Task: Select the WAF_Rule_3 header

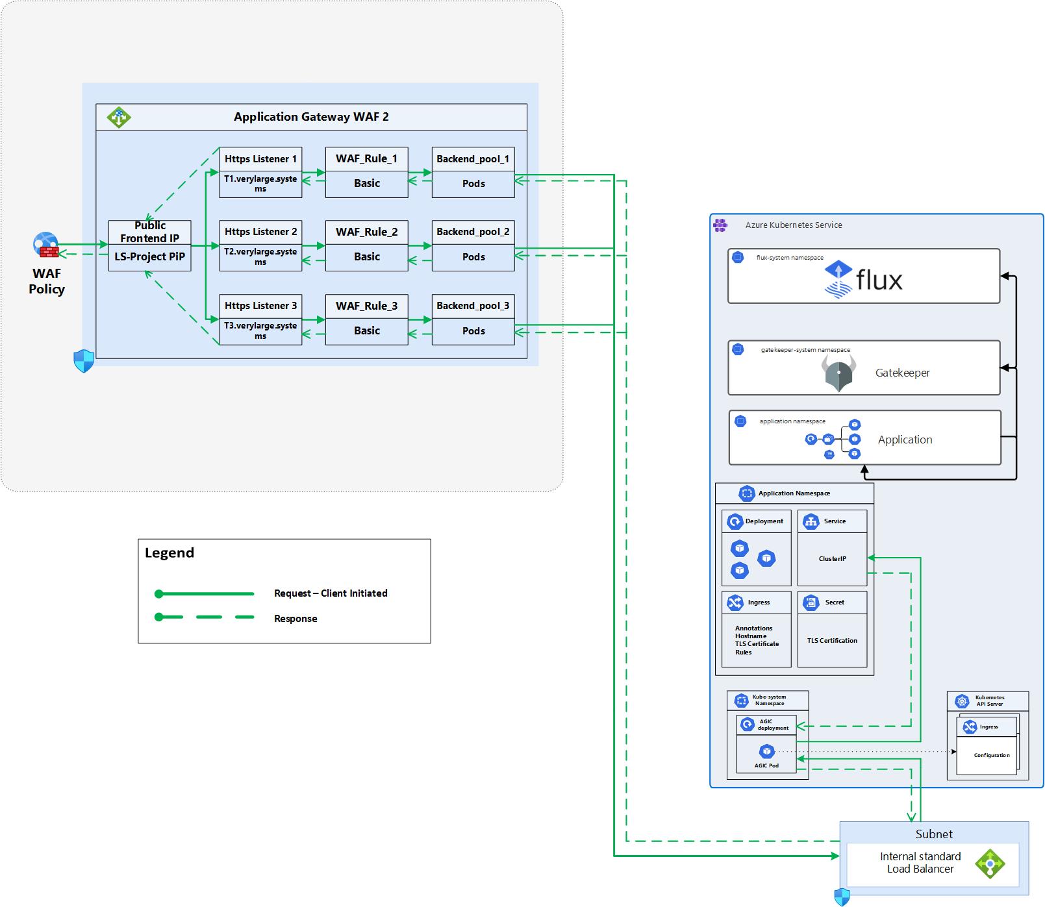Action: (367, 306)
